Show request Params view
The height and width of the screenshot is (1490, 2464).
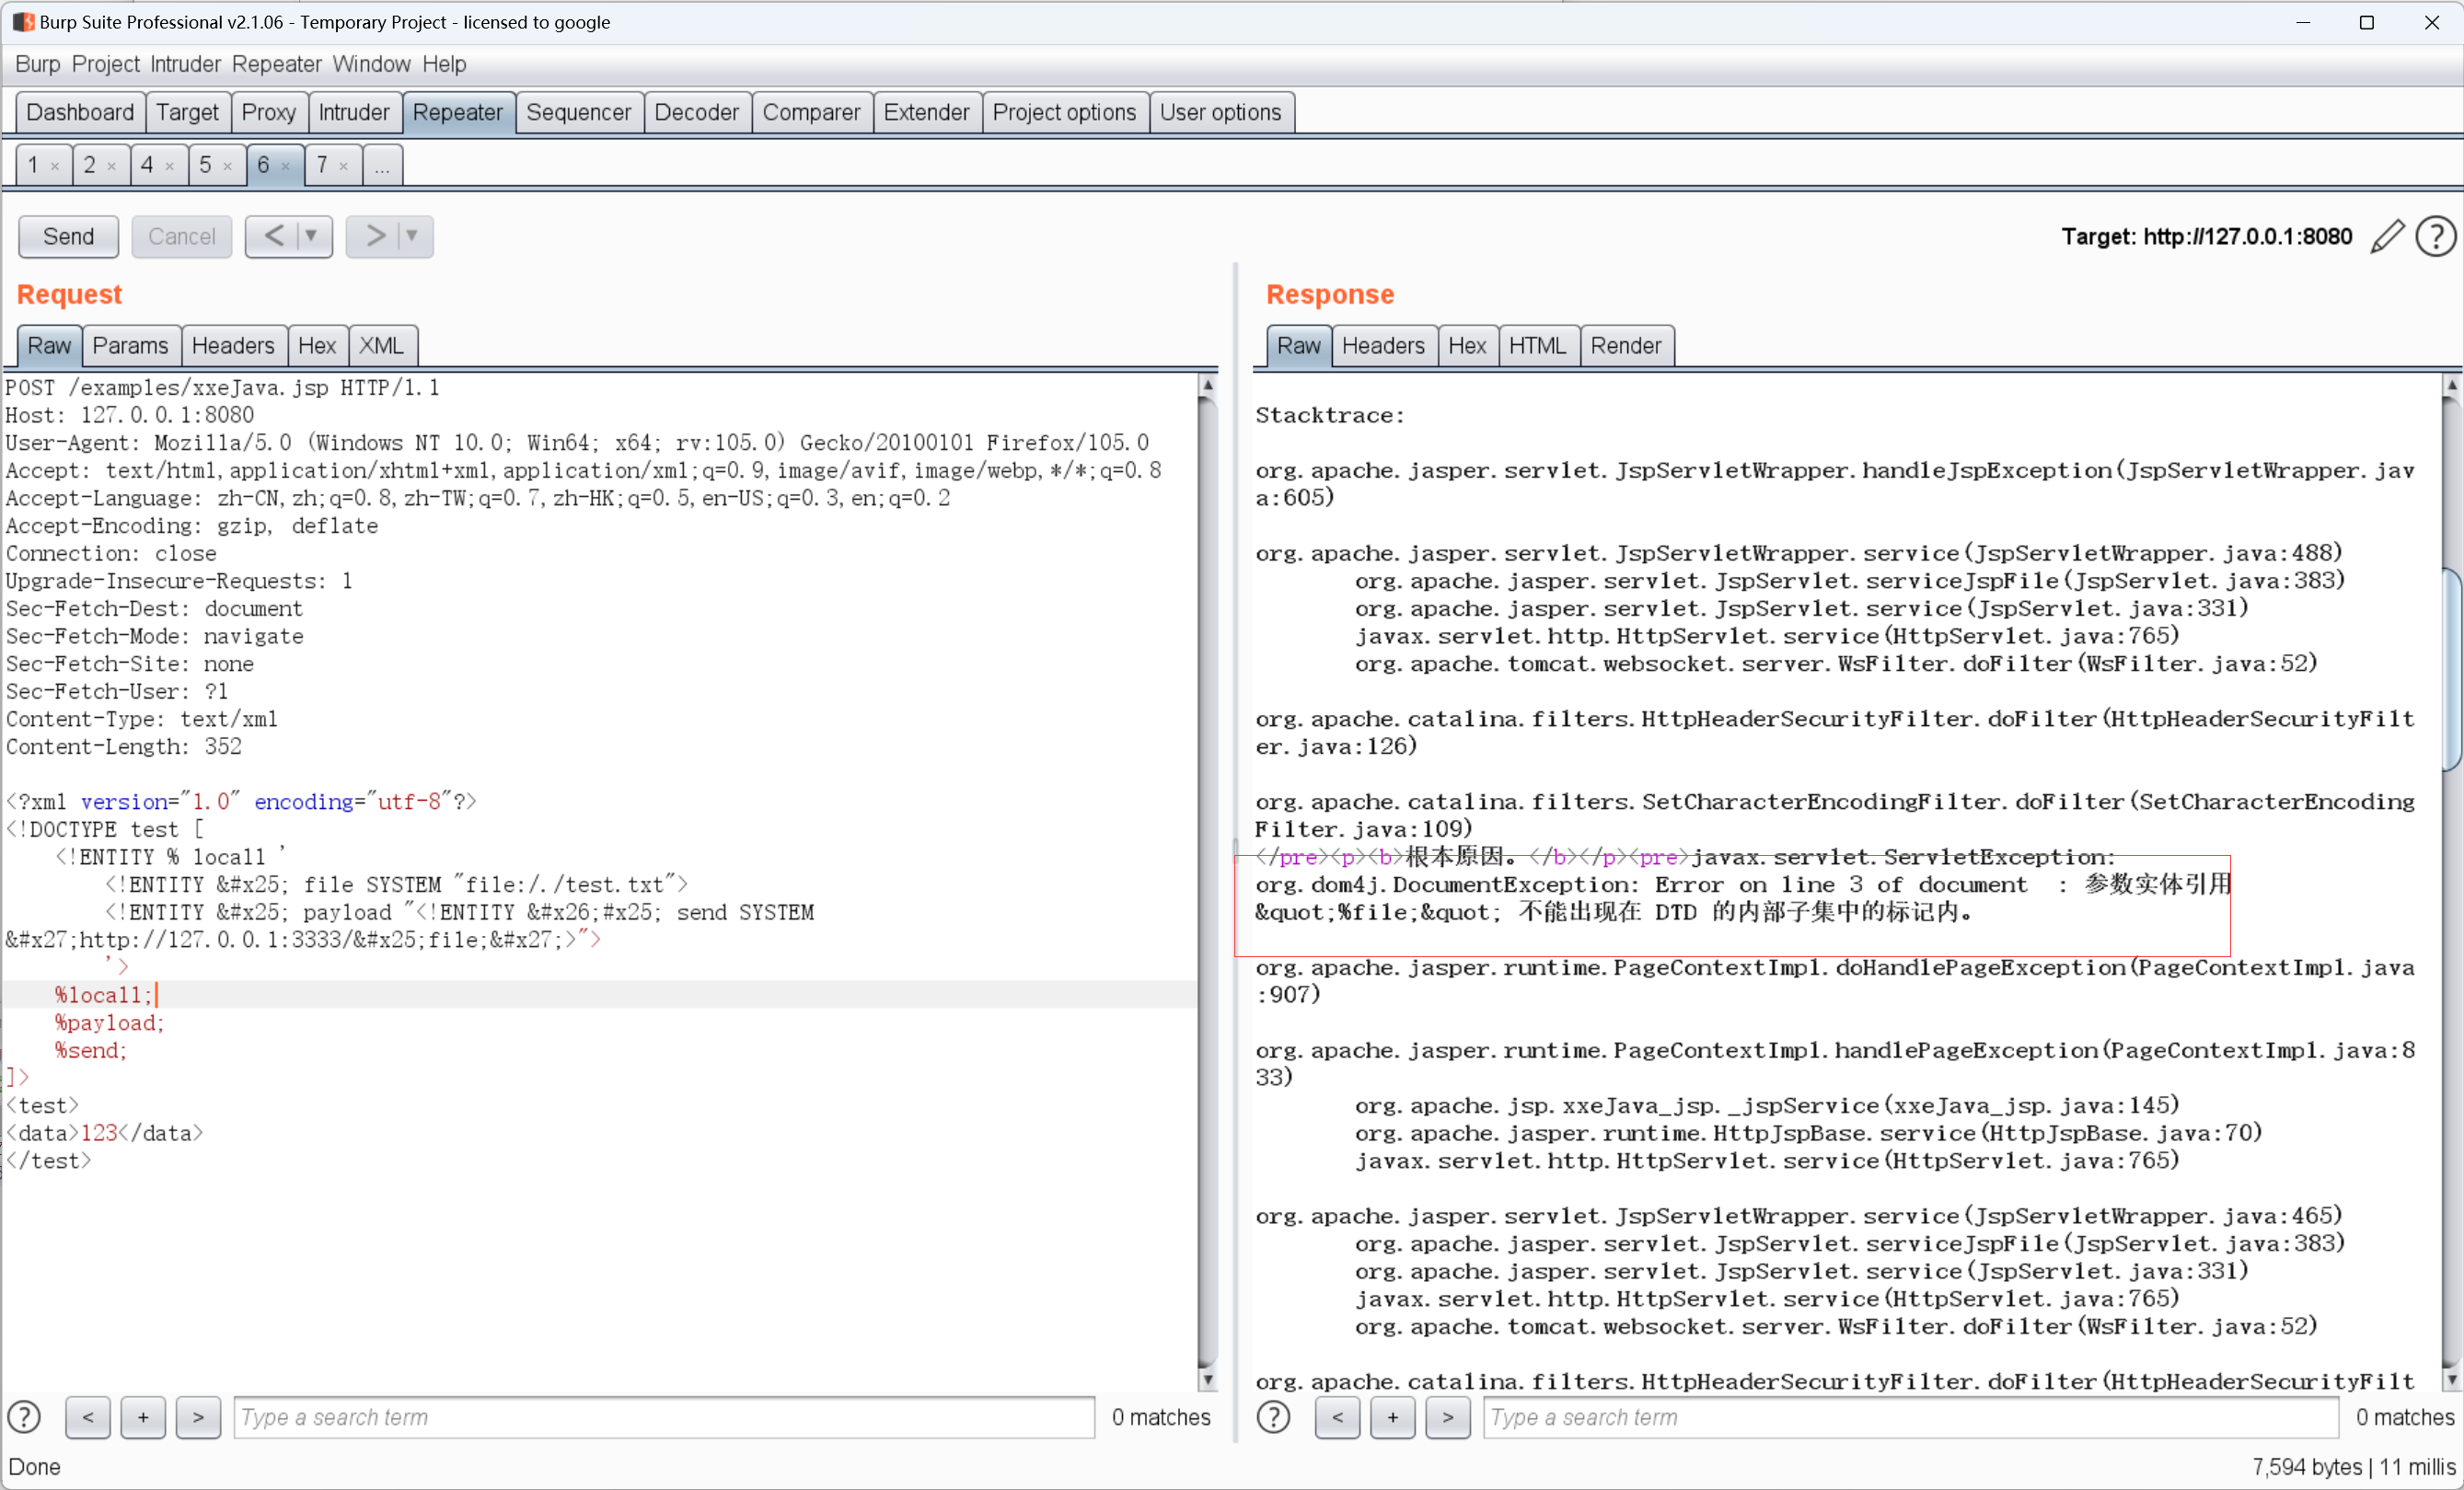(x=130, y=346)
